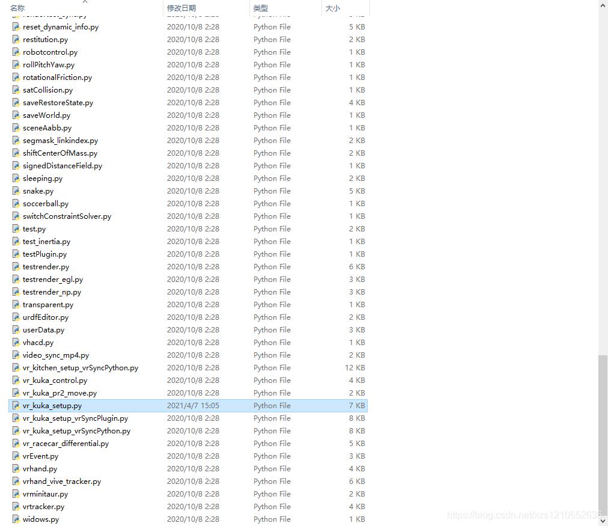This screenshot has height=526, width=608.
Task: Select the file name vrhand.py
Action: pyautogui.click(x=40, y=468)
